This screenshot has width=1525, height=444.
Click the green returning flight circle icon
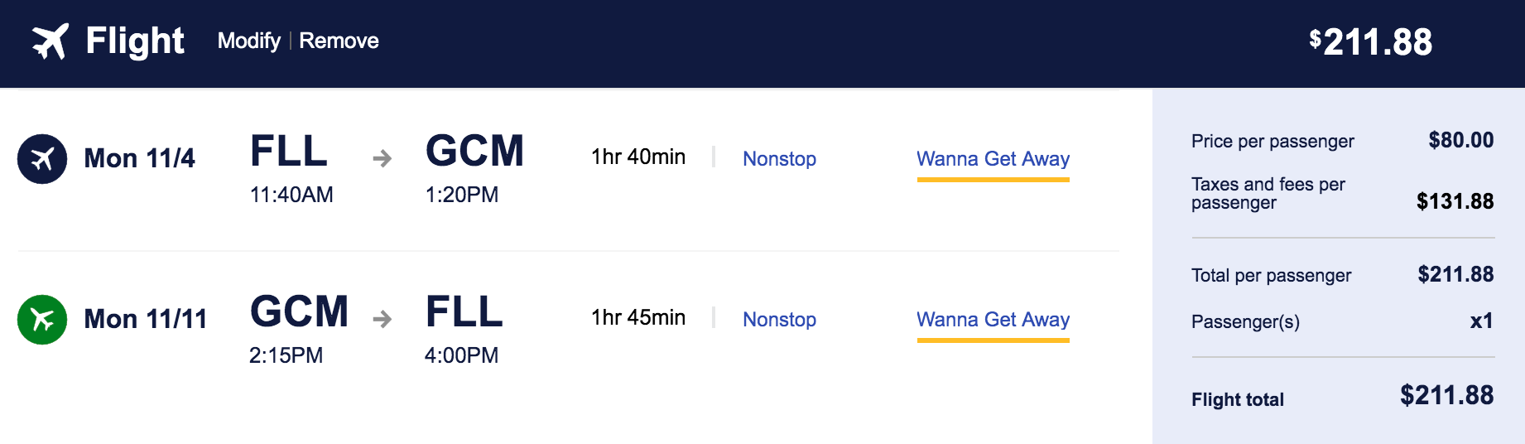click(42, 319)
